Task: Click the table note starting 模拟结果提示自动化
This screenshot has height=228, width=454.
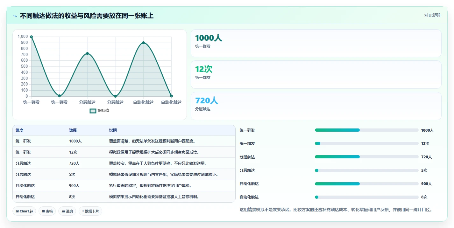Action: 154,197
